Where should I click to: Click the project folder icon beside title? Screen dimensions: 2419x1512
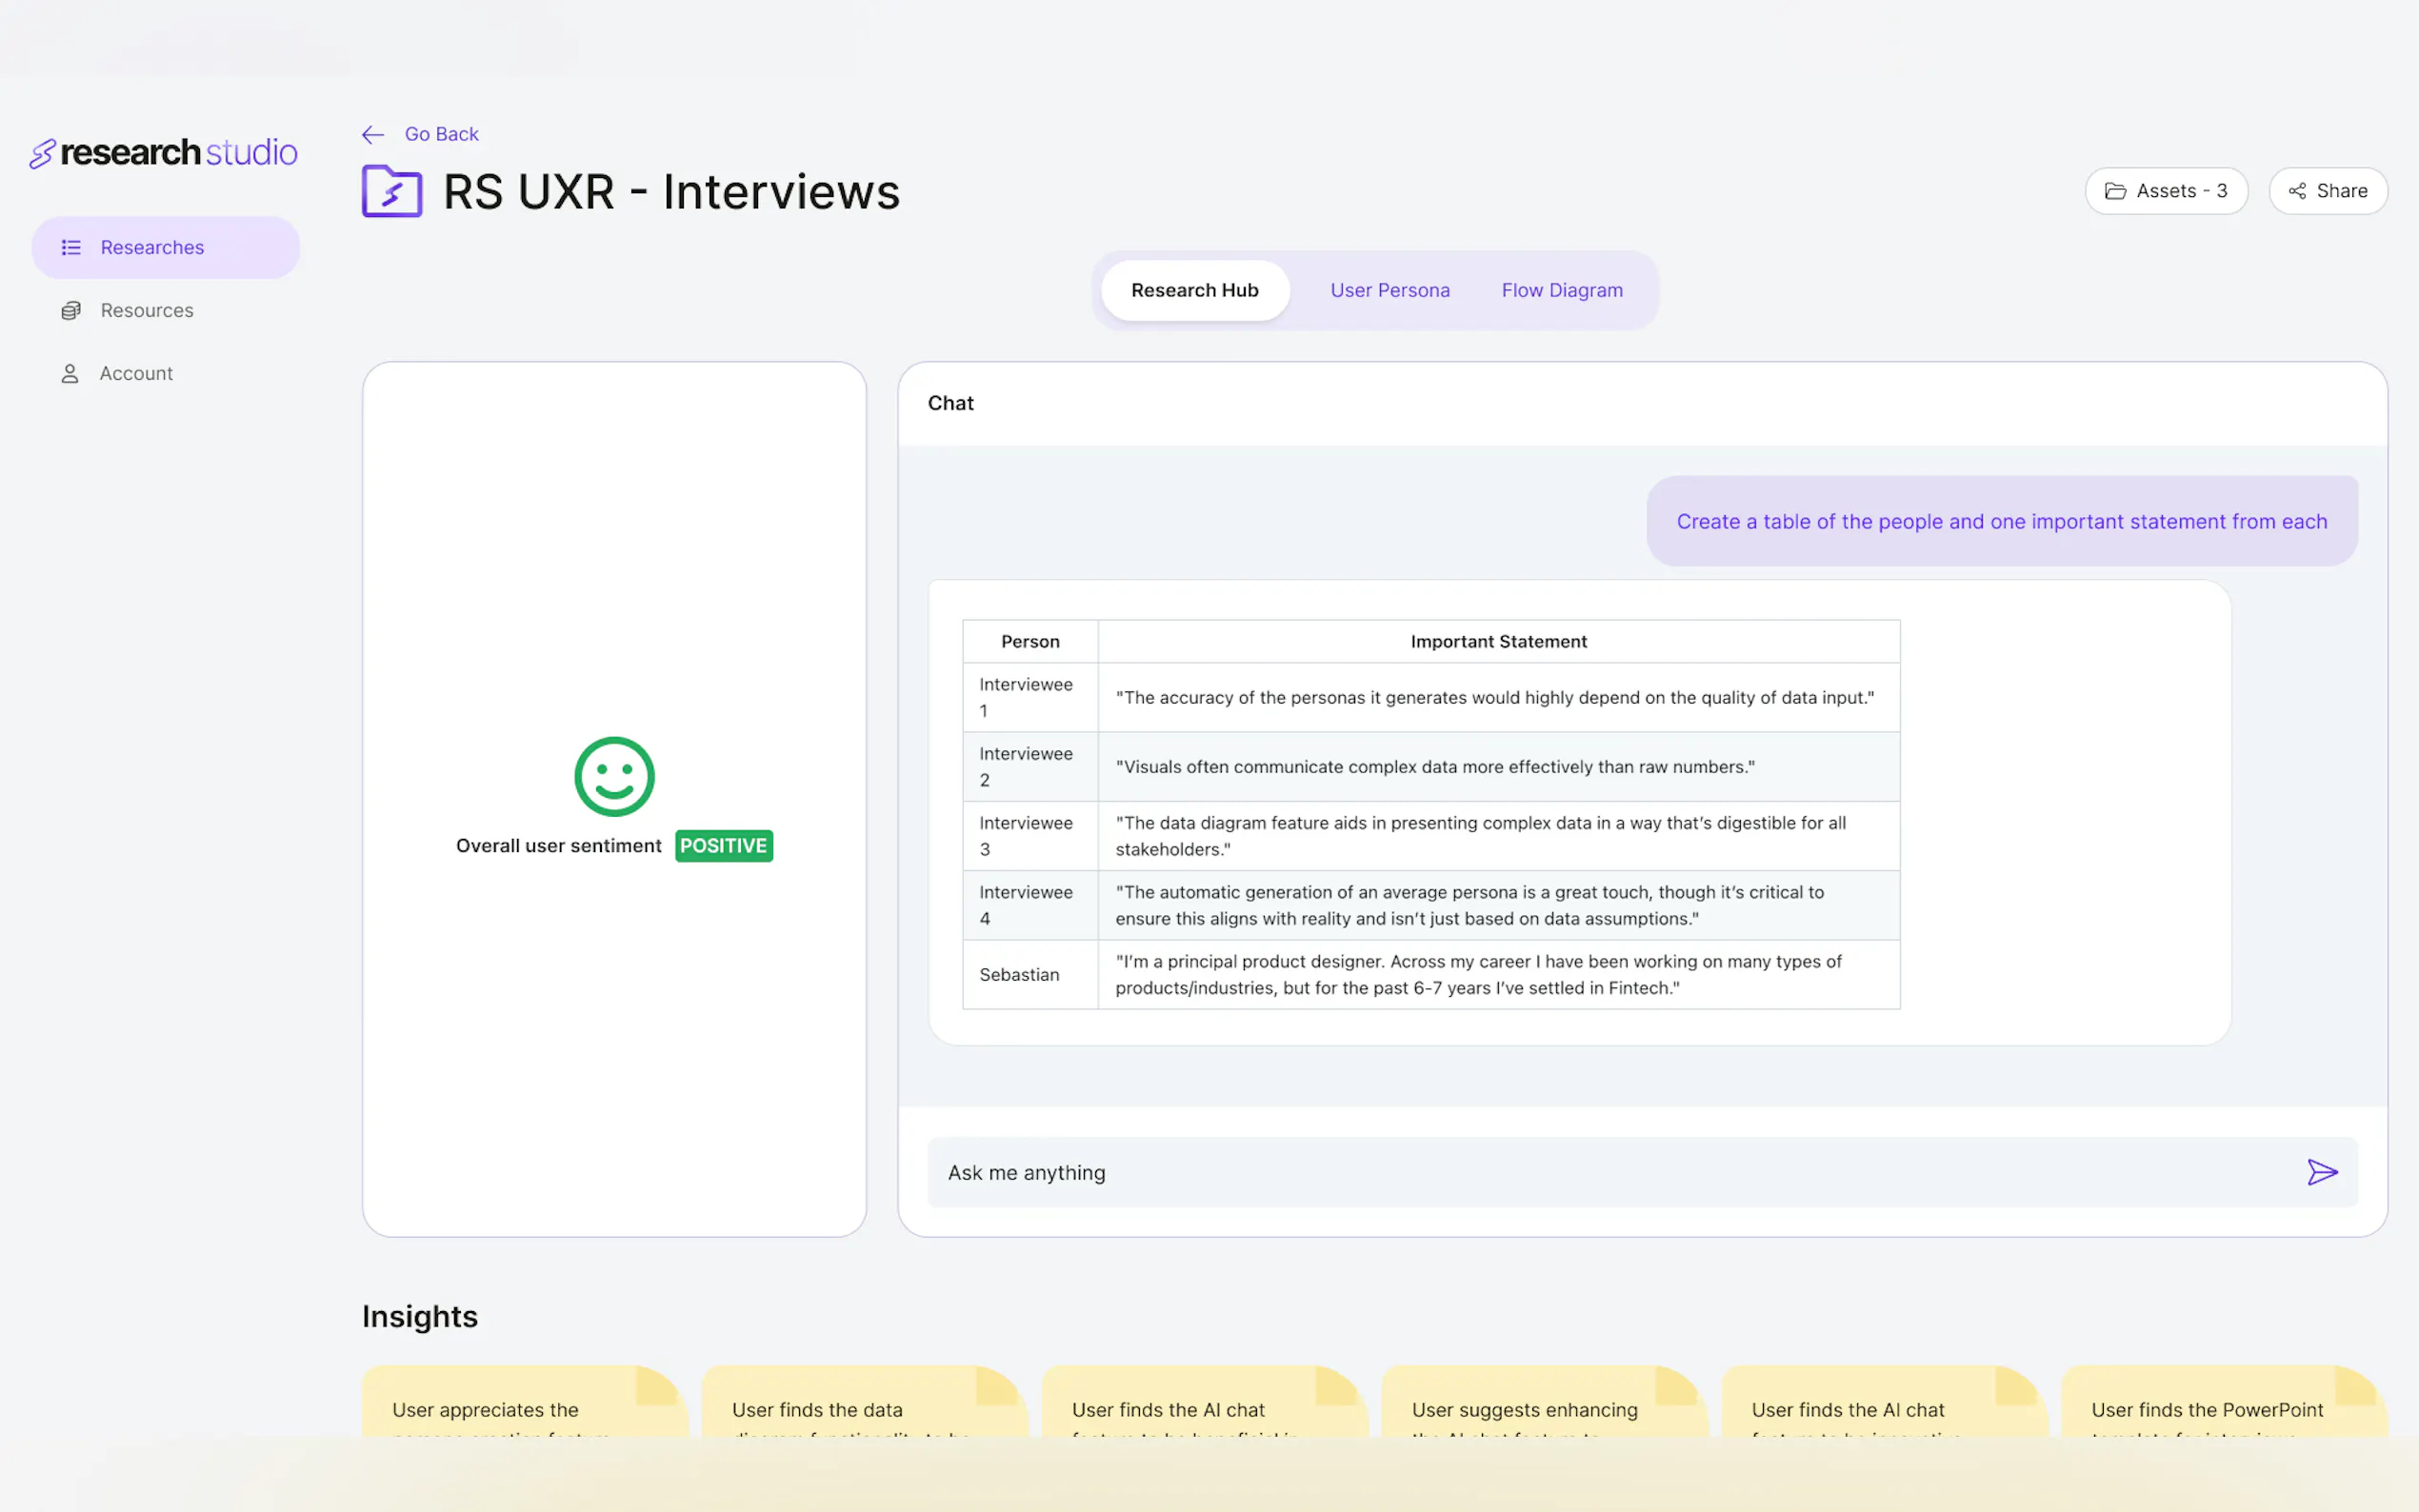tap(391, 191)
